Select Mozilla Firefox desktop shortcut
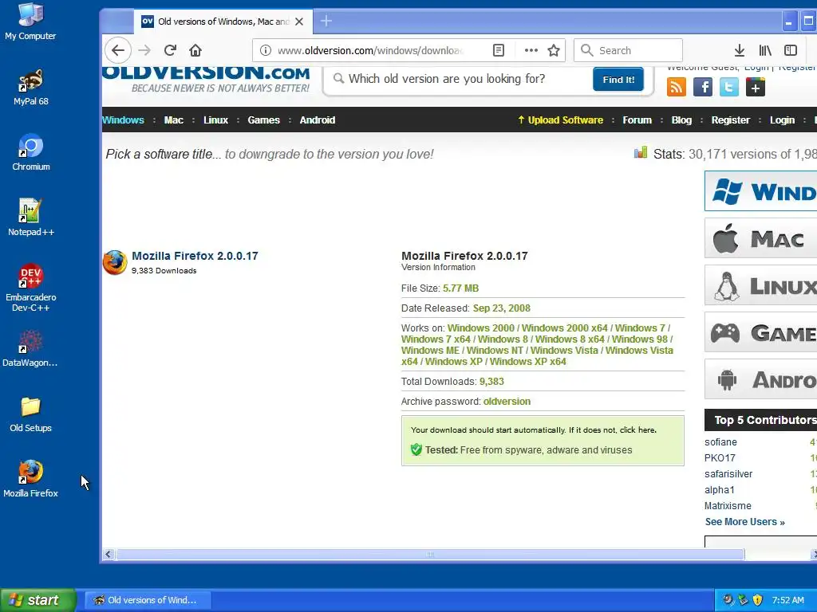 (x=31, y=479)
